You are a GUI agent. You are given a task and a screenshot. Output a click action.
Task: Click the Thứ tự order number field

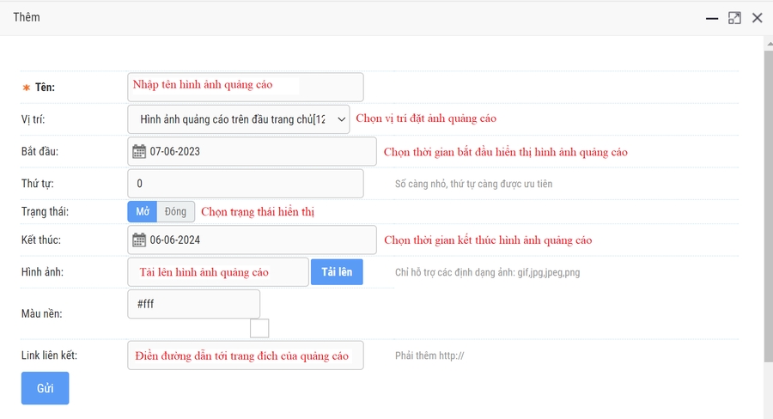245,184
